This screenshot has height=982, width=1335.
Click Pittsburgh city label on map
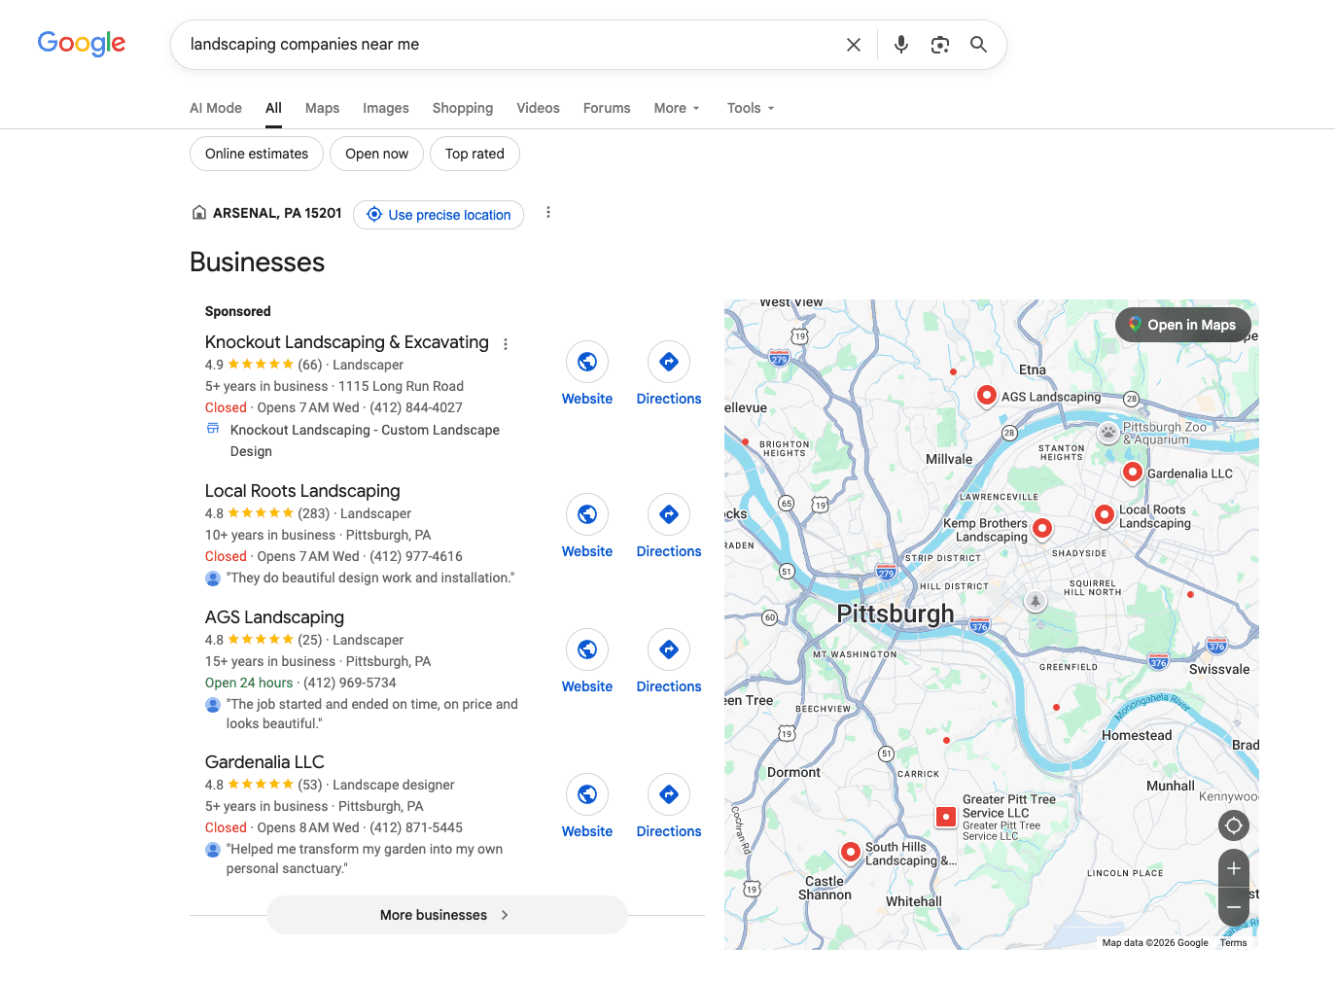click(896, 614)
